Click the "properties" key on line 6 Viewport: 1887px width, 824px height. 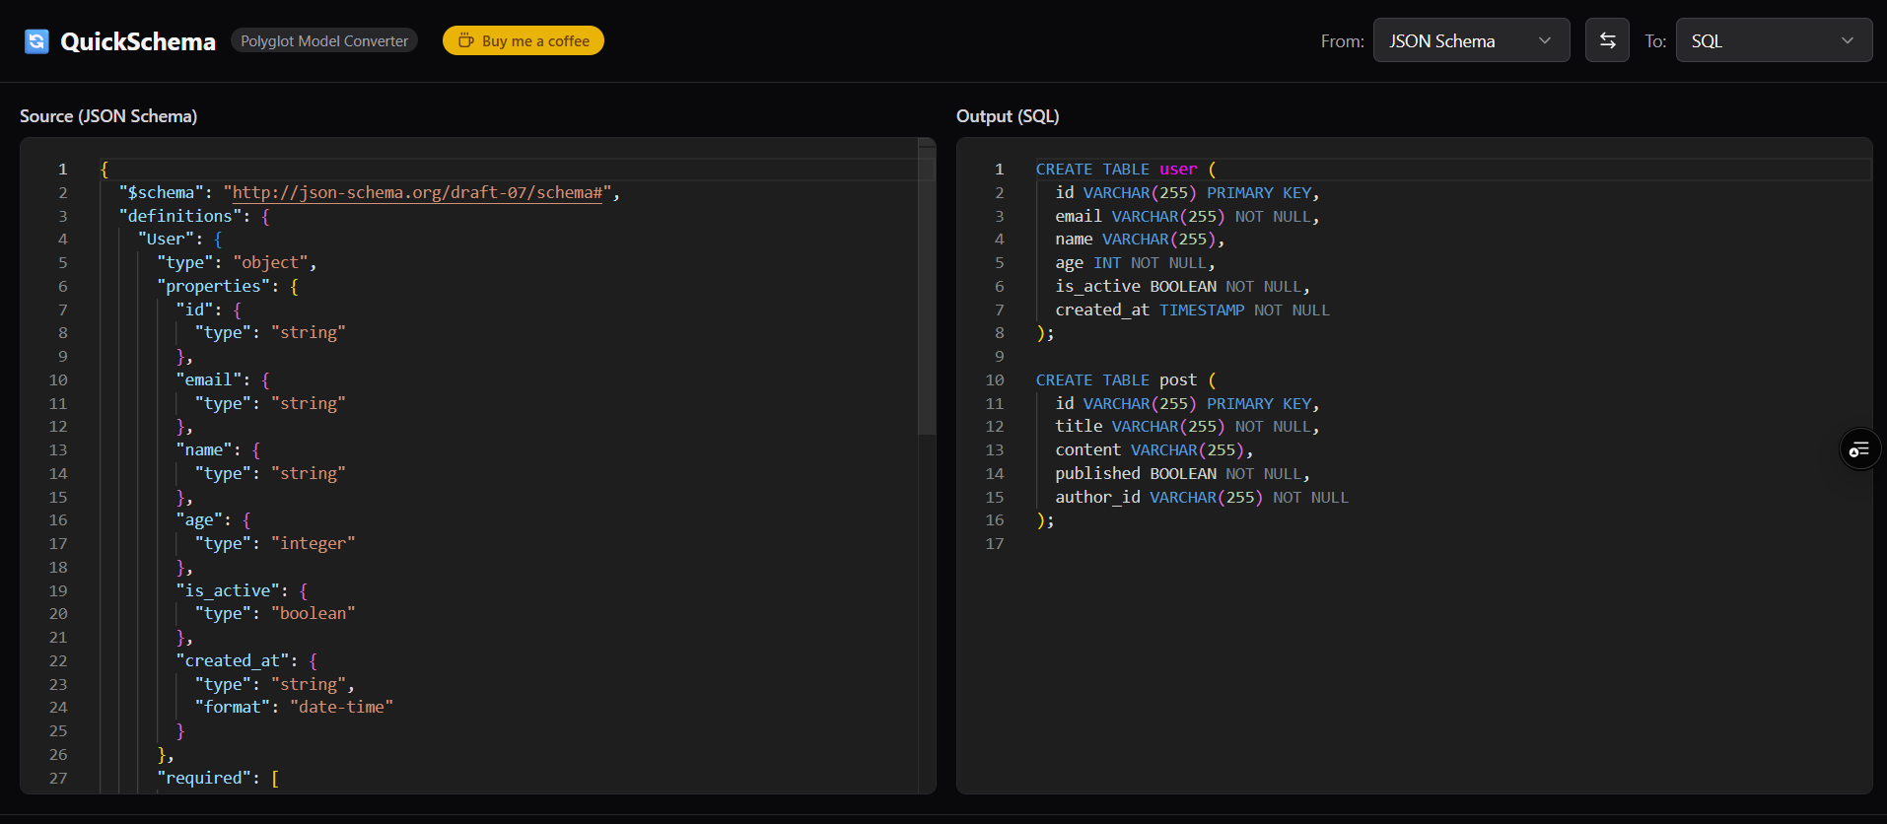click(x=213, y=286)
